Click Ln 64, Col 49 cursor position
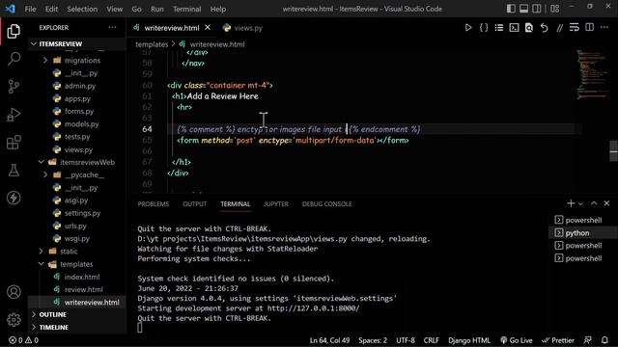Image resolution: width=618 pixels, height=347 pixels. (x=329, y=340)
